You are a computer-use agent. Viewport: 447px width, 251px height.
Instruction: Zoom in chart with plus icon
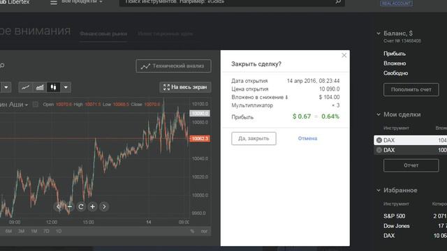tap(93, 206)
